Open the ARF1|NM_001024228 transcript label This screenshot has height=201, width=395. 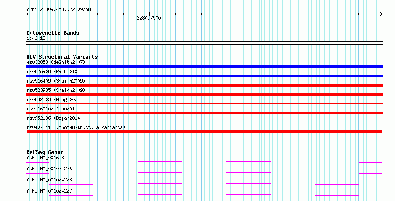pos(49,180)
